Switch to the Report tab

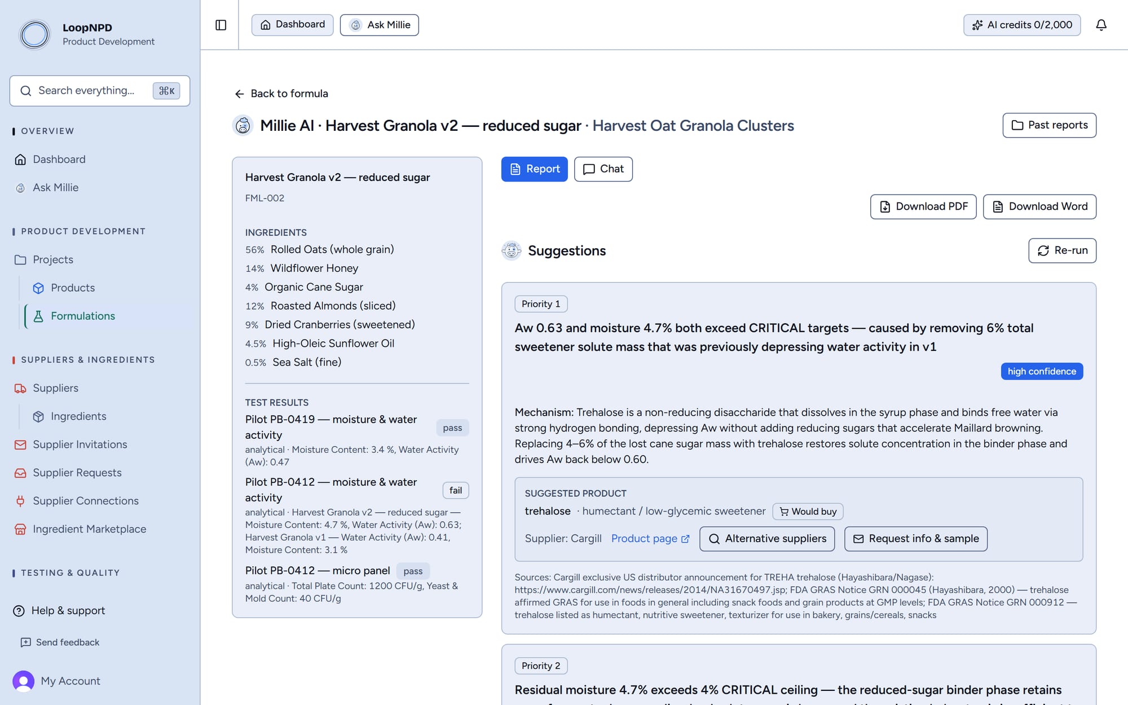[534, 169]
